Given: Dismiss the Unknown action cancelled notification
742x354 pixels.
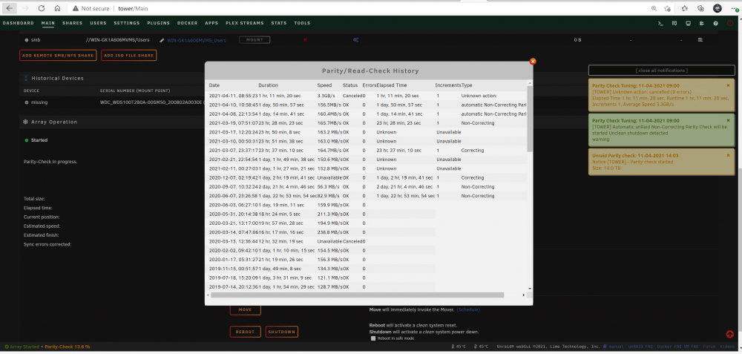Looking at the screenshot, I should tap(729, 85).
